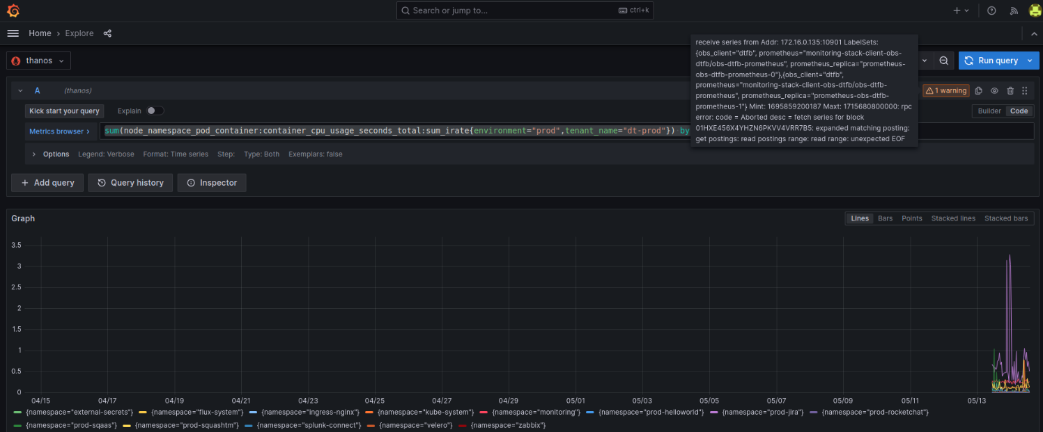Delete query A with the trash icon
Image resolution: width=1043 pixels, height=432 pixels.
point(1010,90)
